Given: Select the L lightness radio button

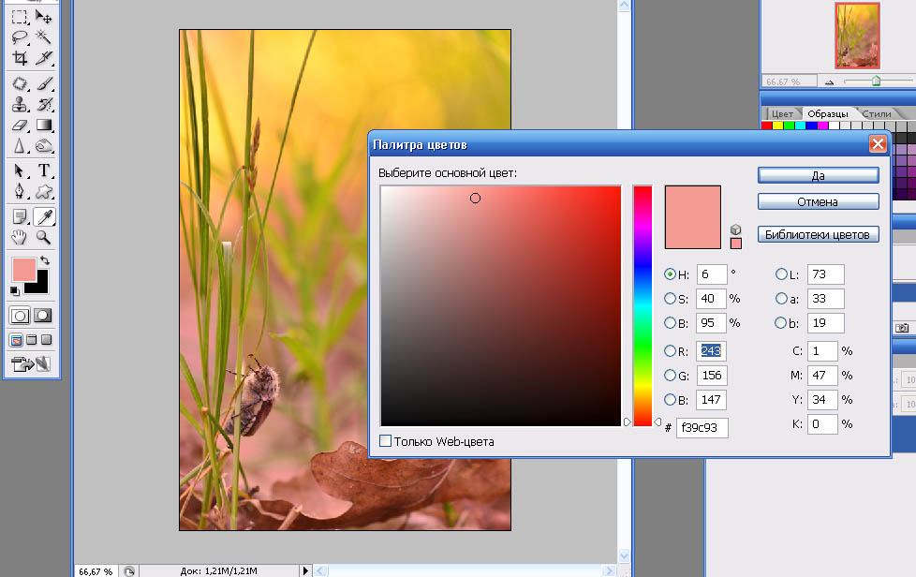Looking at the screenshot, I should tap(781, 274).
